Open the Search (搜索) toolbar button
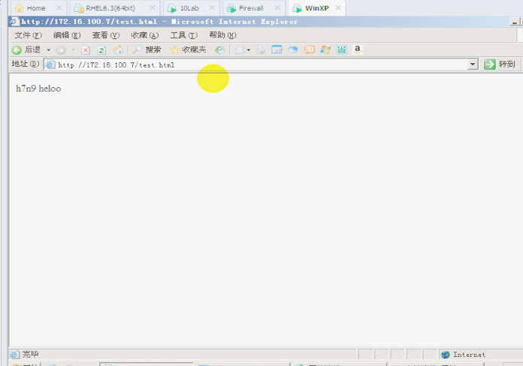This screenshot has height=366, width=523. pyautogui.click(x=147, y=50)
